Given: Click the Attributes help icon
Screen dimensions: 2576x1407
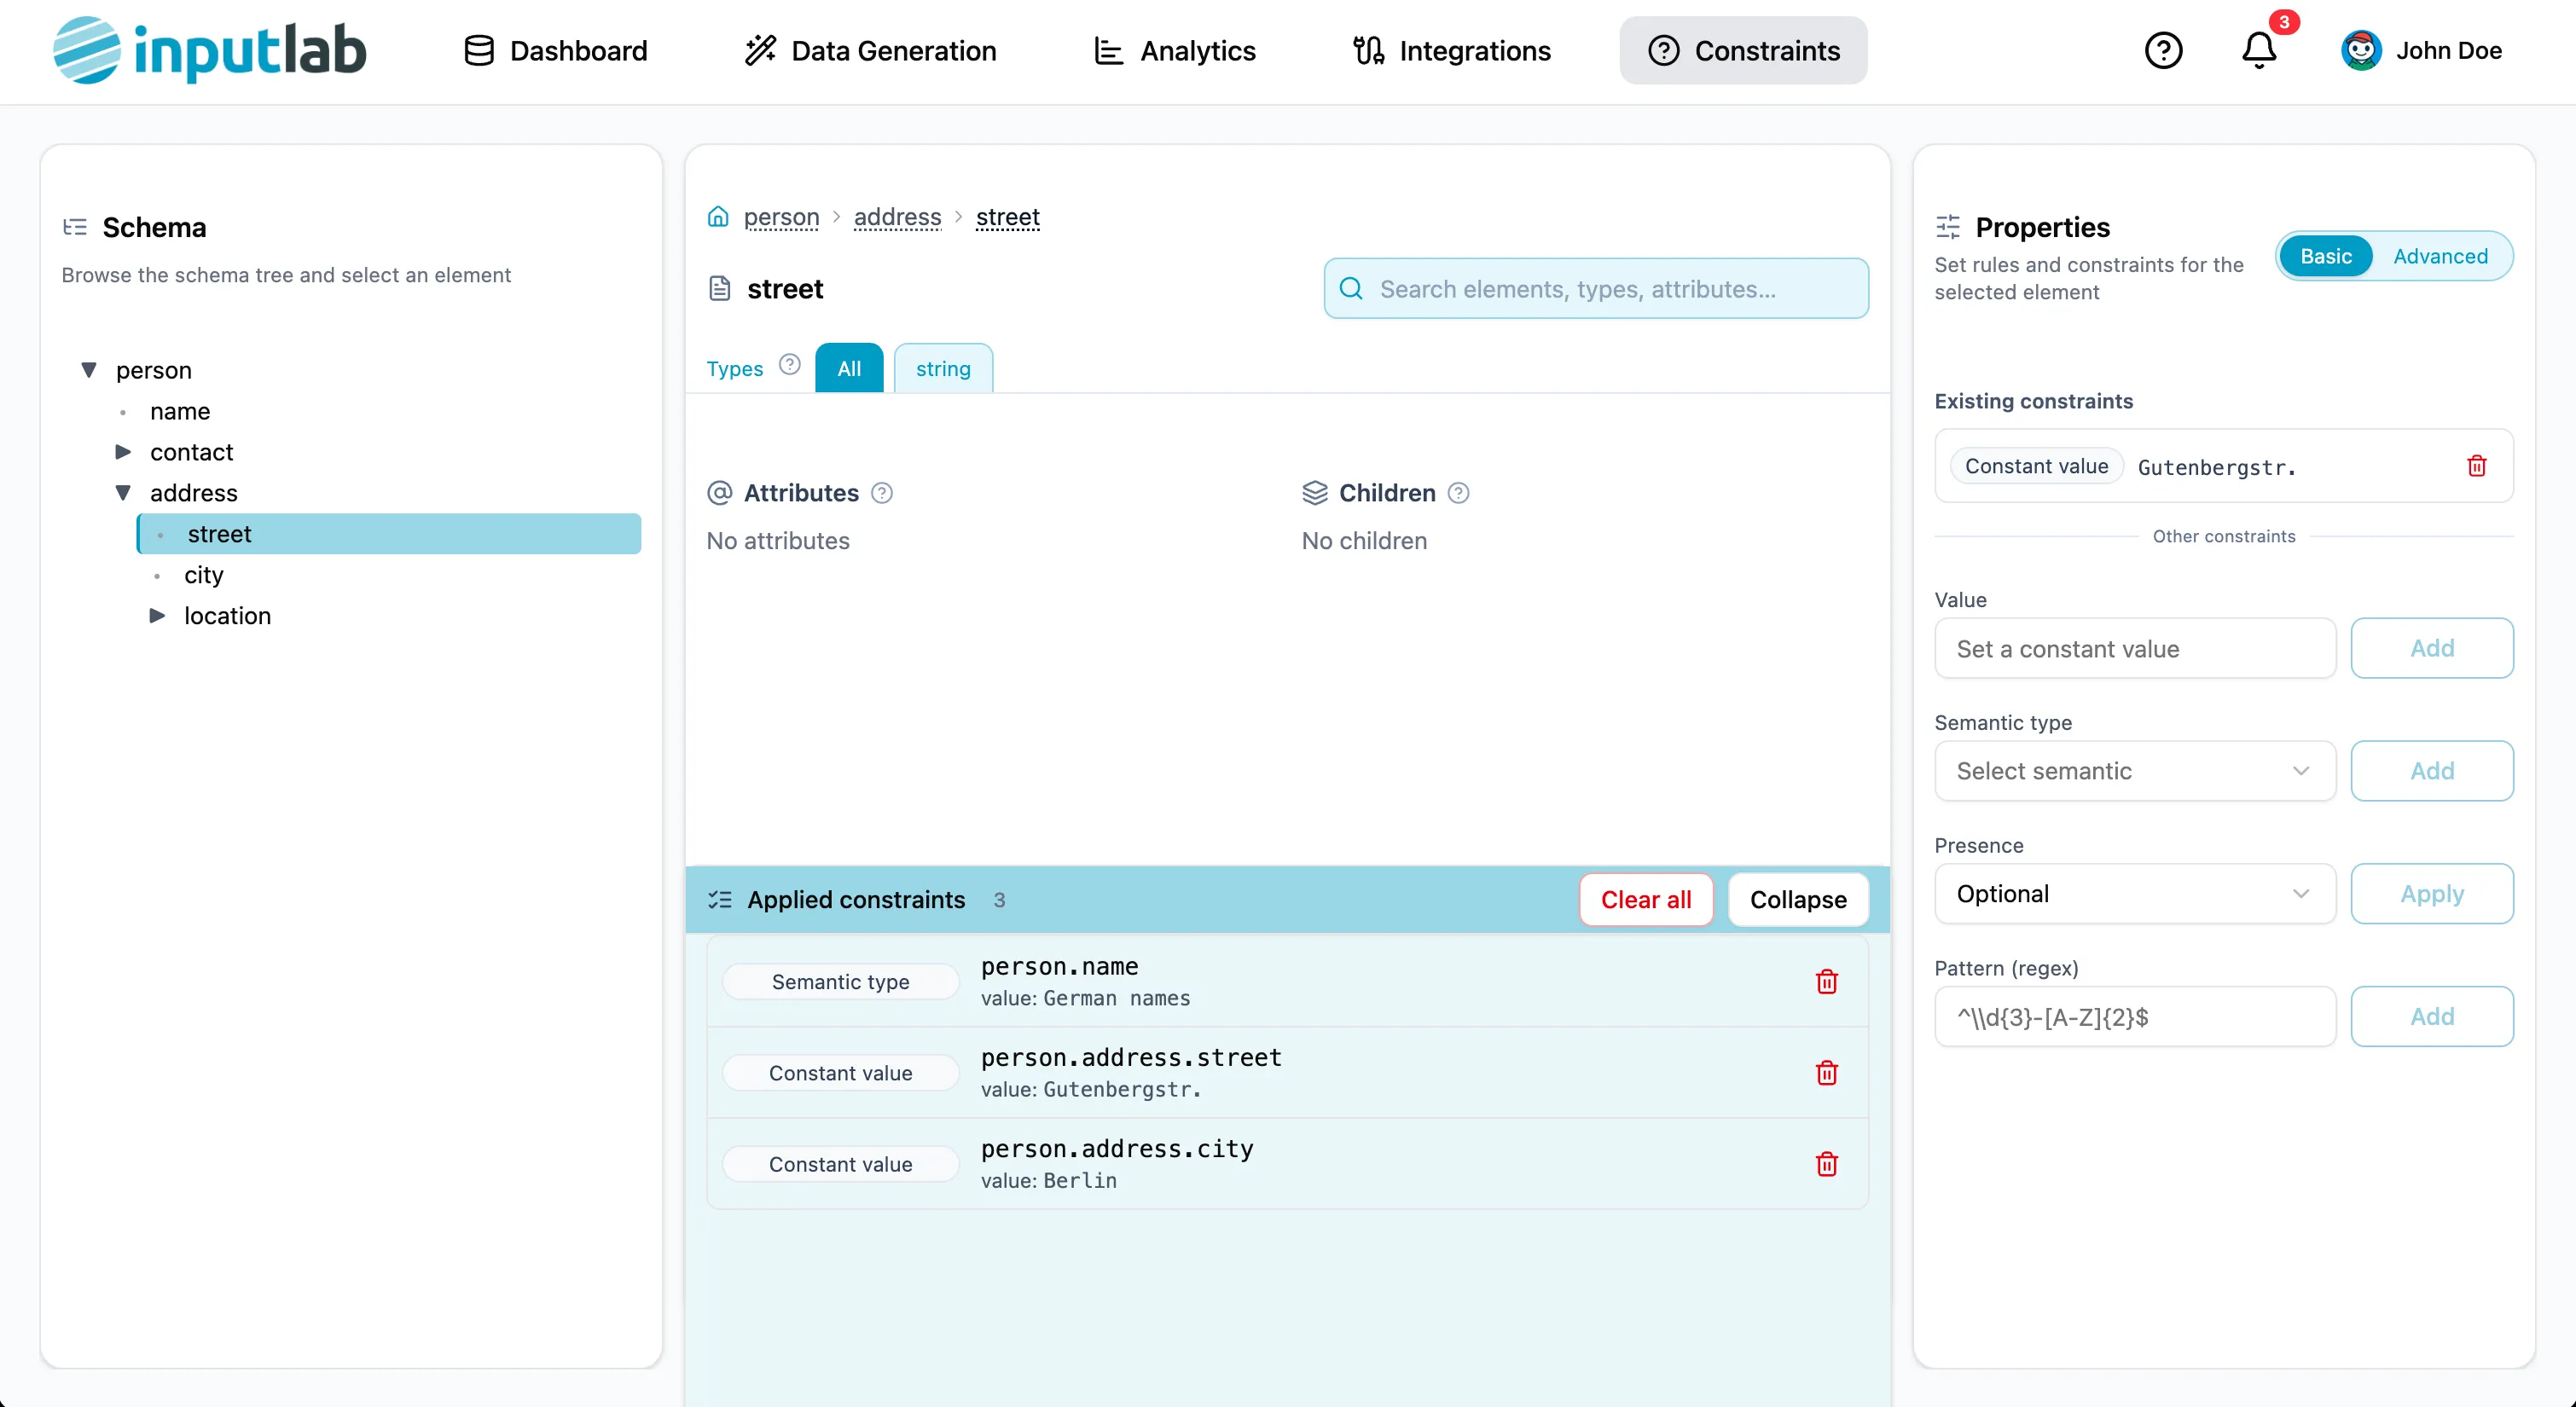Looking at the screenshot, I should pyautogui.click(x=882, y=493).
